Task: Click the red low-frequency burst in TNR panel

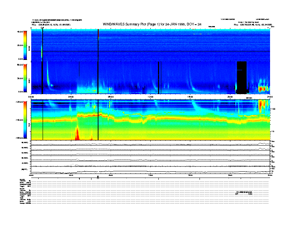Action: pos(77,133)
